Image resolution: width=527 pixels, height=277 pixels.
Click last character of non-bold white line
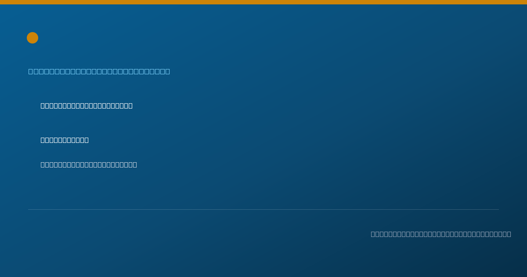[x=135, y=164]
